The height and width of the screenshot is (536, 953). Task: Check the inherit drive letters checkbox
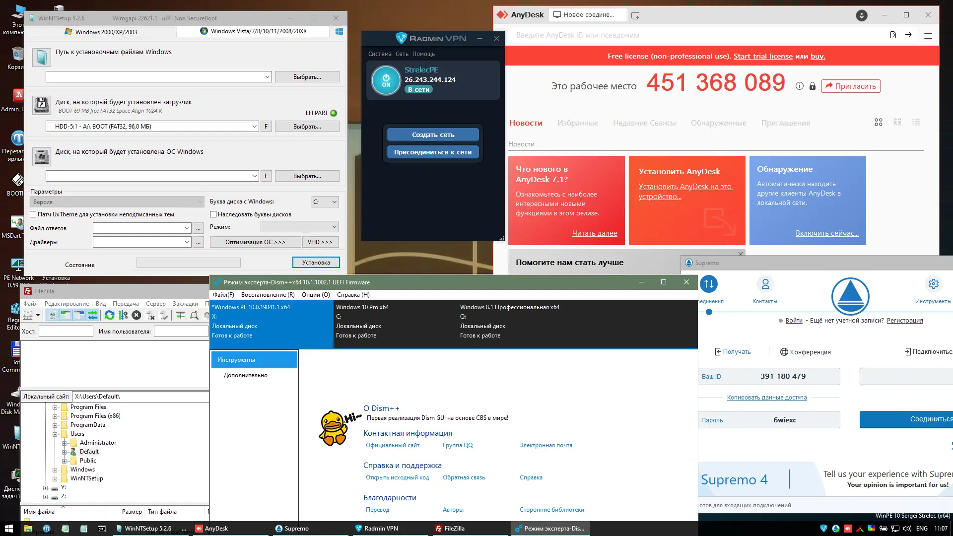coord(213,214)
